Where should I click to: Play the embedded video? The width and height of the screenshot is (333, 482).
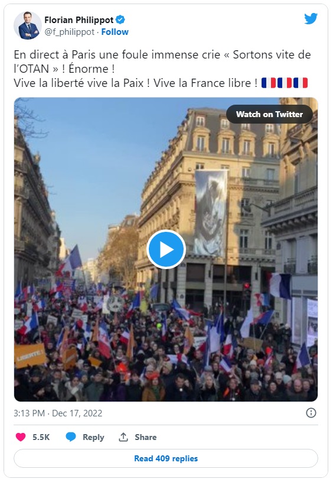(x=166, y=250)
